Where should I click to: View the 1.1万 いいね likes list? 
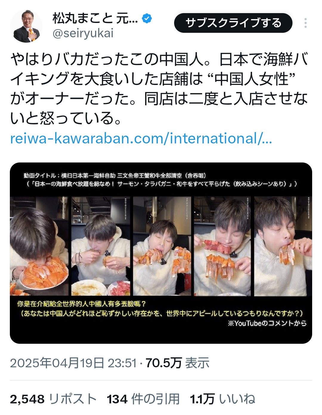tap(222, 399)
